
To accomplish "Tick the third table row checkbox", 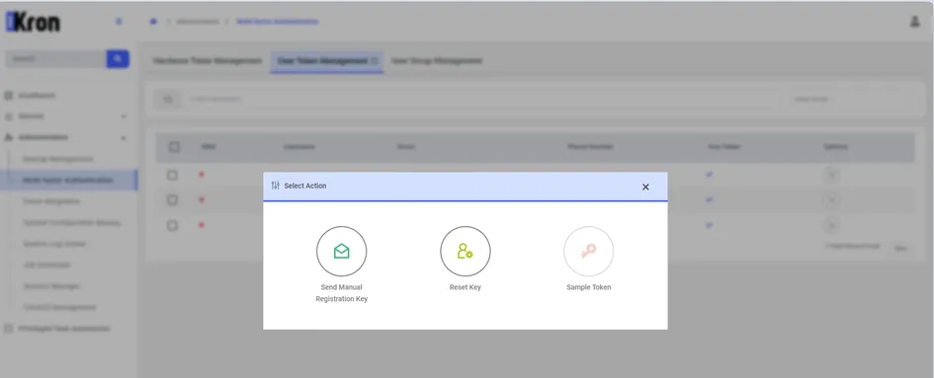I will click(x=172, y=226).
